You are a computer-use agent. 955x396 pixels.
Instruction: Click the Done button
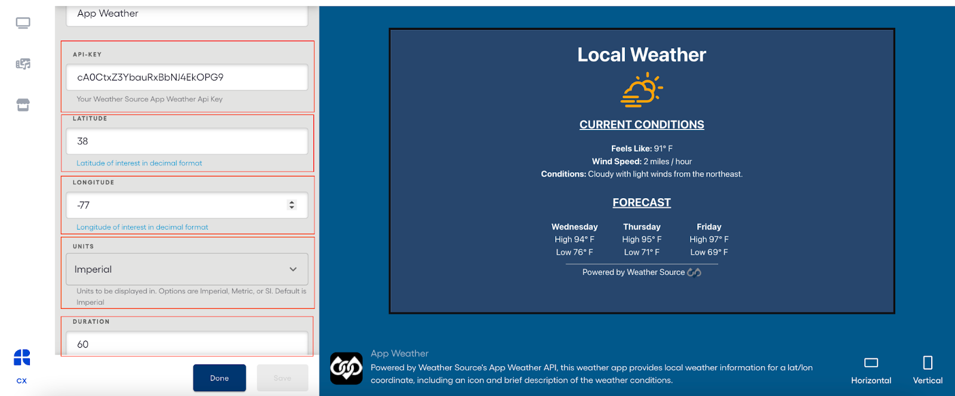click(219, 378)
